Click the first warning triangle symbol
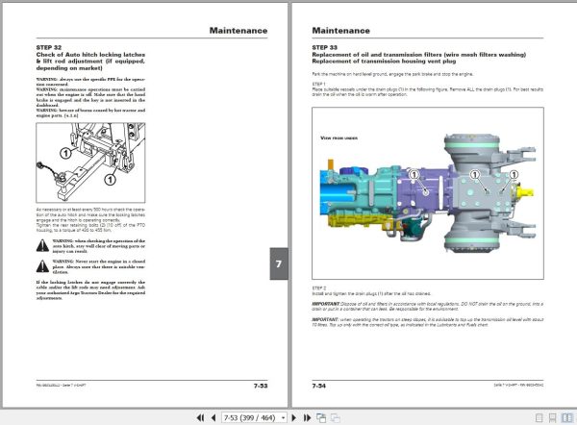577x425 pixels. point(42,245)
